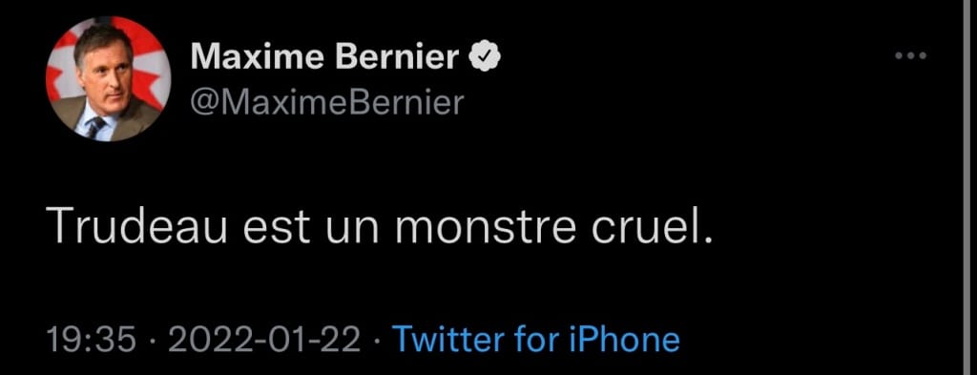Screen dimensions: 977x375
Task: Open Maxime Bernier's profile picture
Action: coord(109,79)
